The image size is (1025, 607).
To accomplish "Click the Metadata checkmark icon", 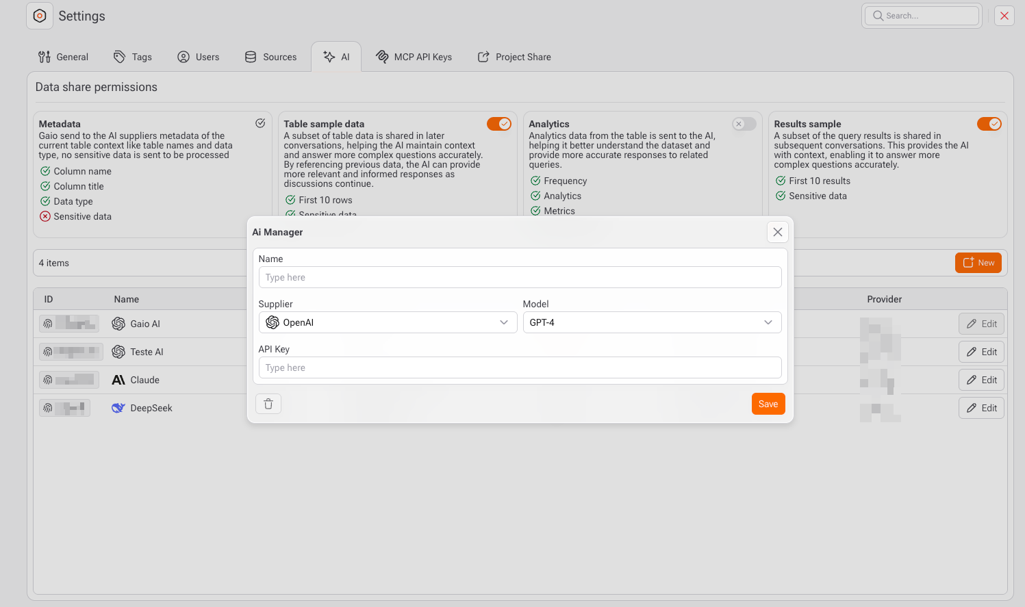I will click(x=260, y=123).
